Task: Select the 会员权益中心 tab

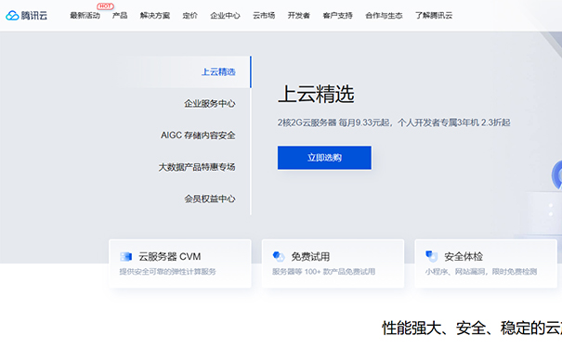Action: pos(210,199)
